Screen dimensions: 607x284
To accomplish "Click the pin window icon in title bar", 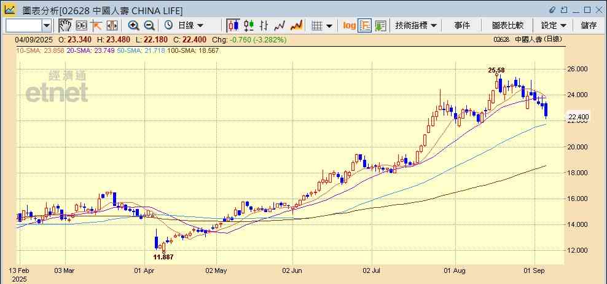I will [x=564, y=10].
